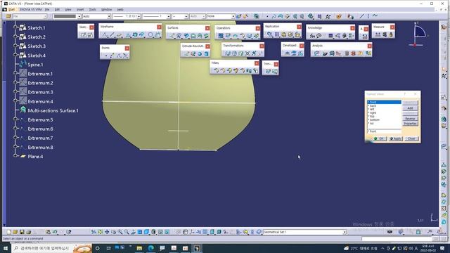
Task: Open the layer None dropdown in top toolbar
Action: click(233, 16)
